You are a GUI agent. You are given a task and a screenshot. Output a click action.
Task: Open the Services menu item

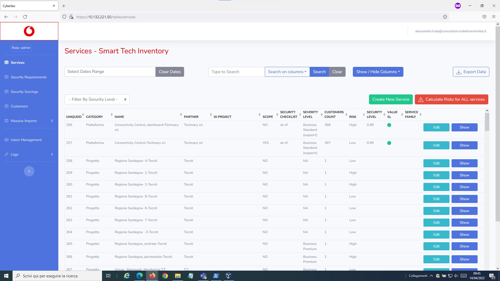click(17, 62)
